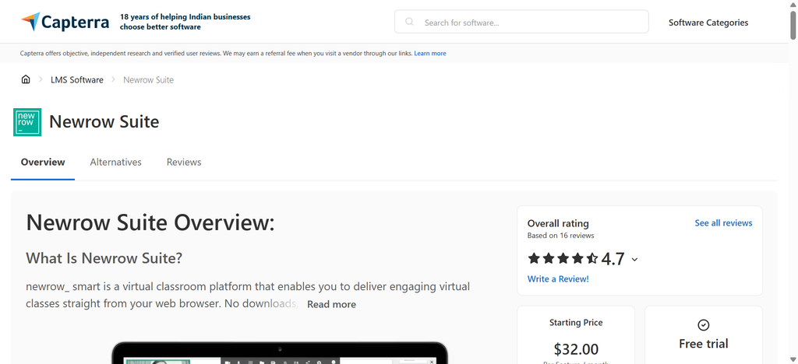Screen dimensions: 798x364
Task: Click the Capterra logo
Action: click(x=65, y=22)
